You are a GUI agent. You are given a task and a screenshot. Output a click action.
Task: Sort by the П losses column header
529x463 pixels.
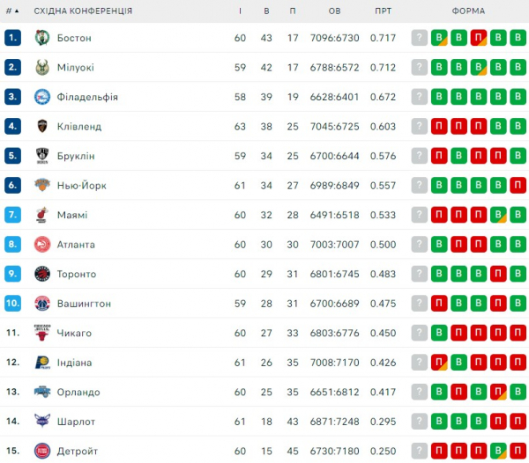(293, 11)
